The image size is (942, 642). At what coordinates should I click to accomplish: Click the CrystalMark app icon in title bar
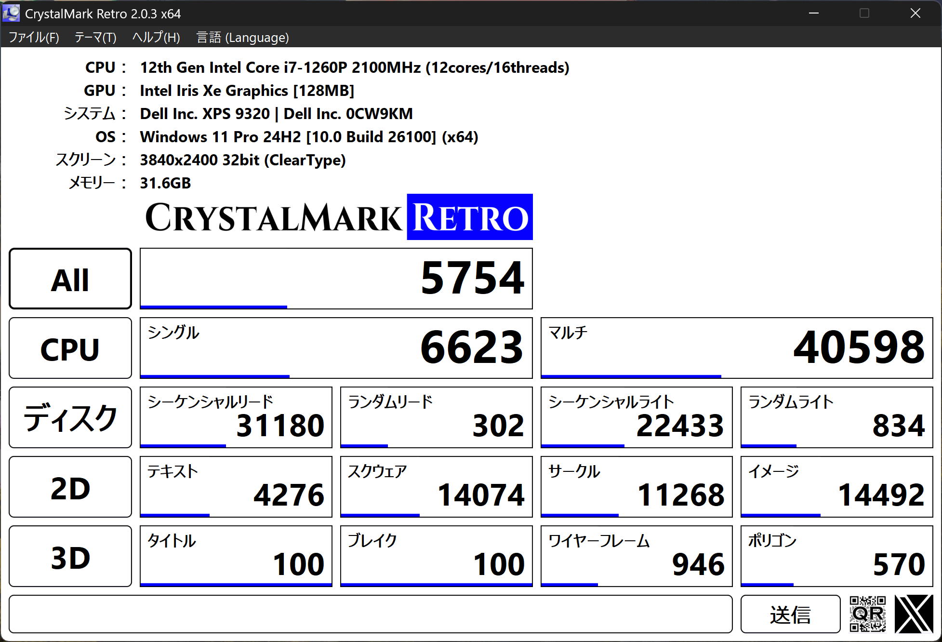(x=11, y=13)
